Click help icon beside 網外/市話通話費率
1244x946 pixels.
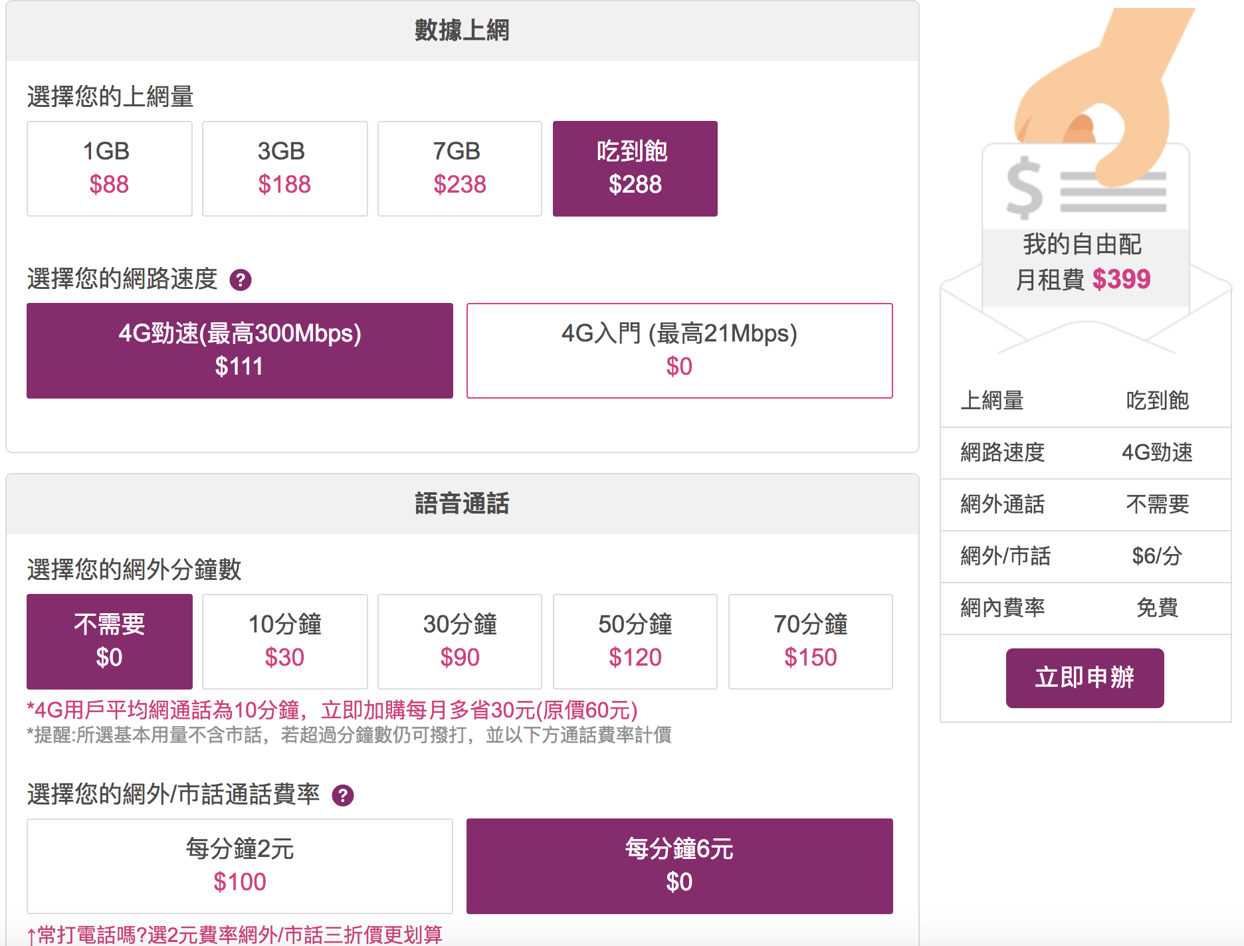click(342, 795)
